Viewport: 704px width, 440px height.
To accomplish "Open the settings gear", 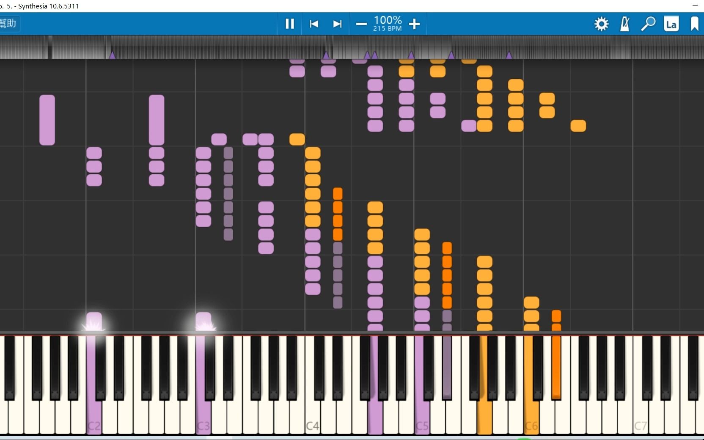I will [601, 24].
